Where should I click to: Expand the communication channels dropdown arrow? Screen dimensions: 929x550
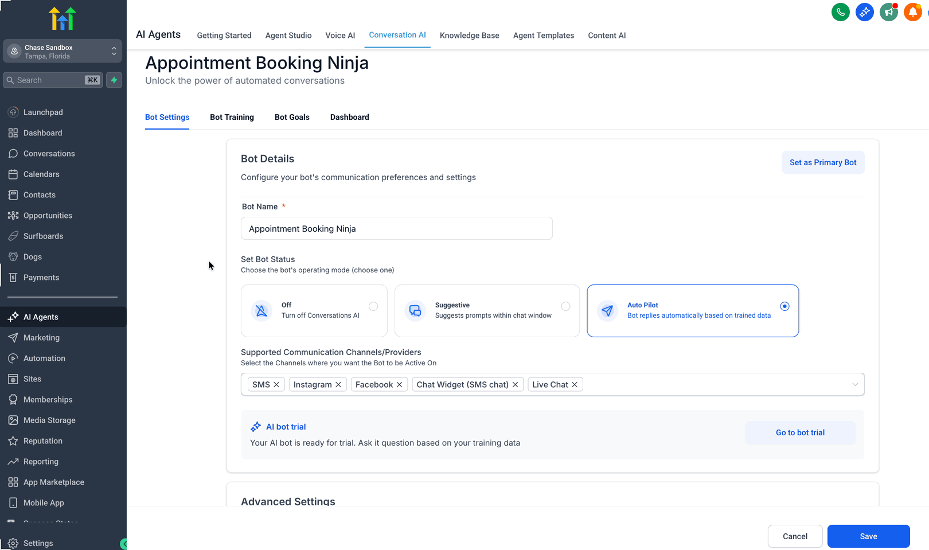(855, 385)
